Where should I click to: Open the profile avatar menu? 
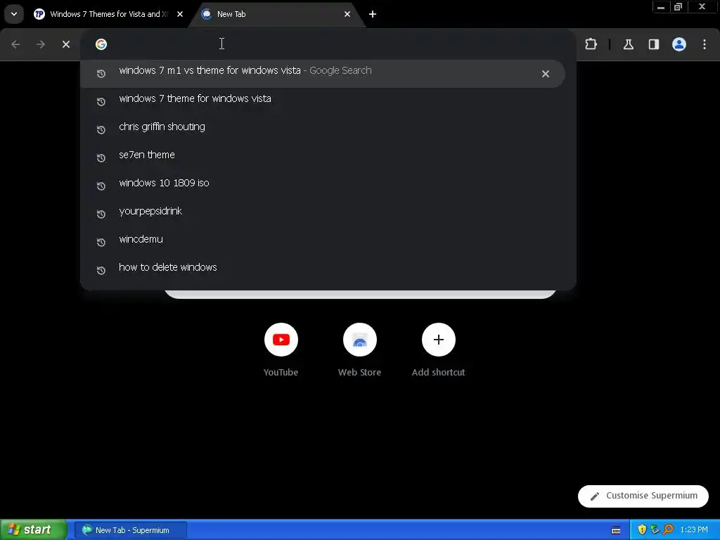[x=679, y=44]
